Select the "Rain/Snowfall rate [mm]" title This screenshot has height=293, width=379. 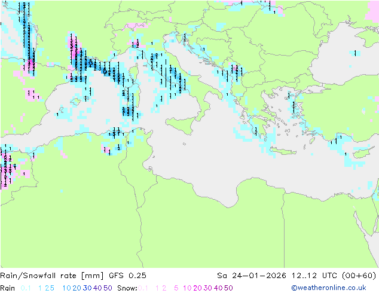[52, 276]
